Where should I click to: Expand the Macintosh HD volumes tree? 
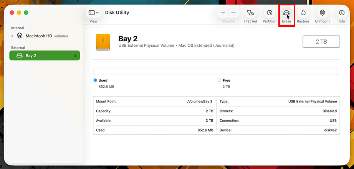click(x=12, y=36)
